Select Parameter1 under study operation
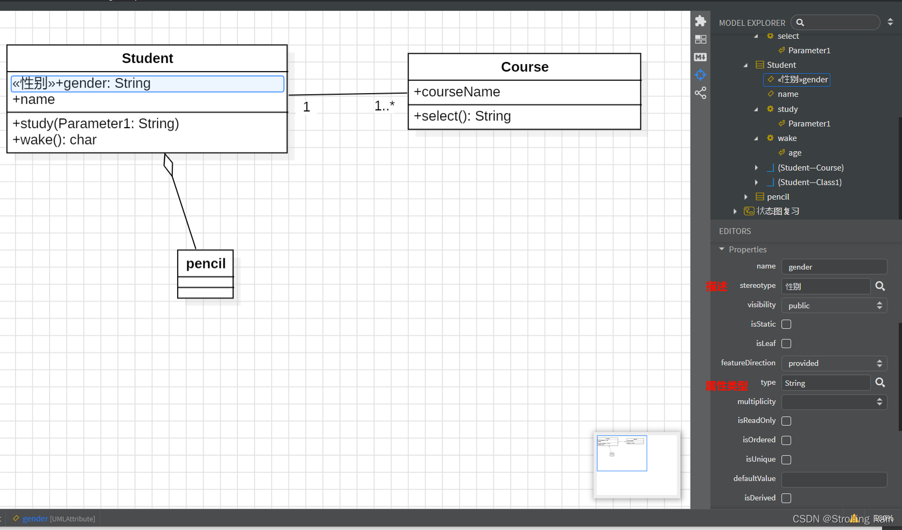Image resolution: width=902 pixels, height=530 pixels. coord(809,124)
